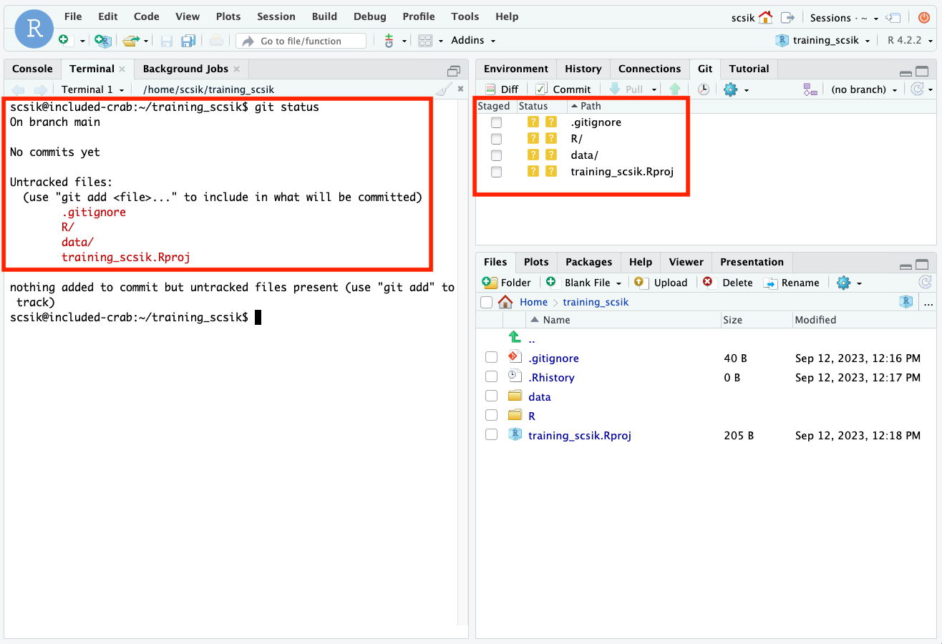The width and height of the screenshot is (942, 644).
Task: Open the Terminal 1 dropdown
Action: 92,89
